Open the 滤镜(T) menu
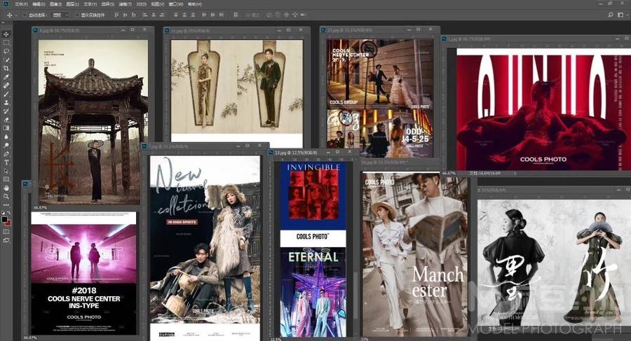The image size is (631, 341). [125, 4]
